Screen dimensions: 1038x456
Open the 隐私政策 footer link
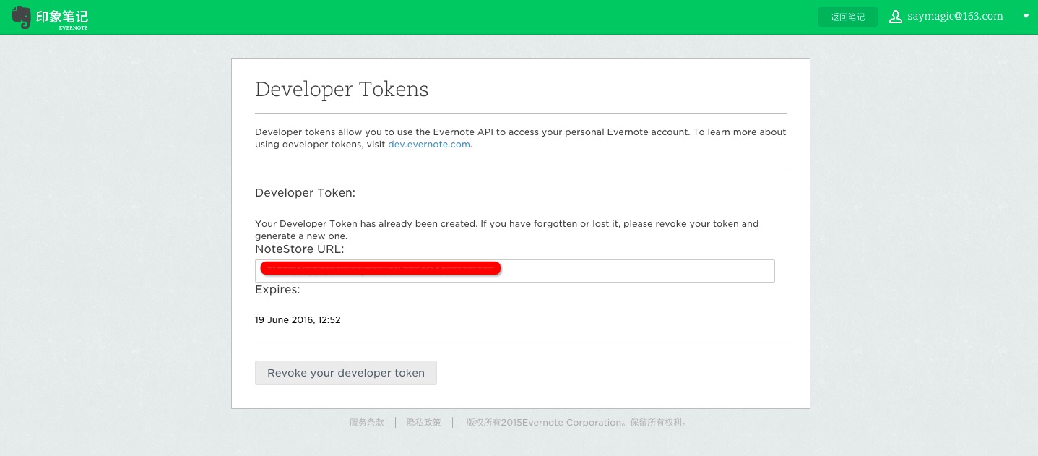pyautogui.click(x=424, y=423)
